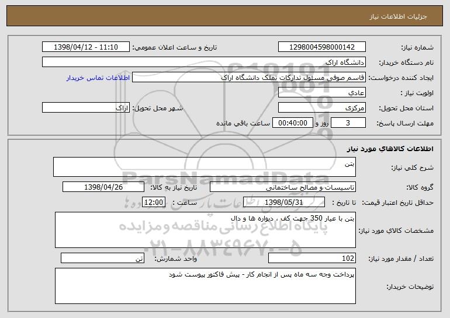The image size is (450, 318).
Task: Select the goods group field تاسیسات و مصالح ساختمانی
Action: click(283, 187)
